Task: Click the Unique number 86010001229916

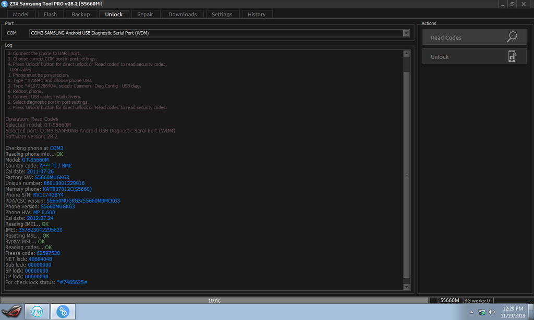Action: coord(64,183)
